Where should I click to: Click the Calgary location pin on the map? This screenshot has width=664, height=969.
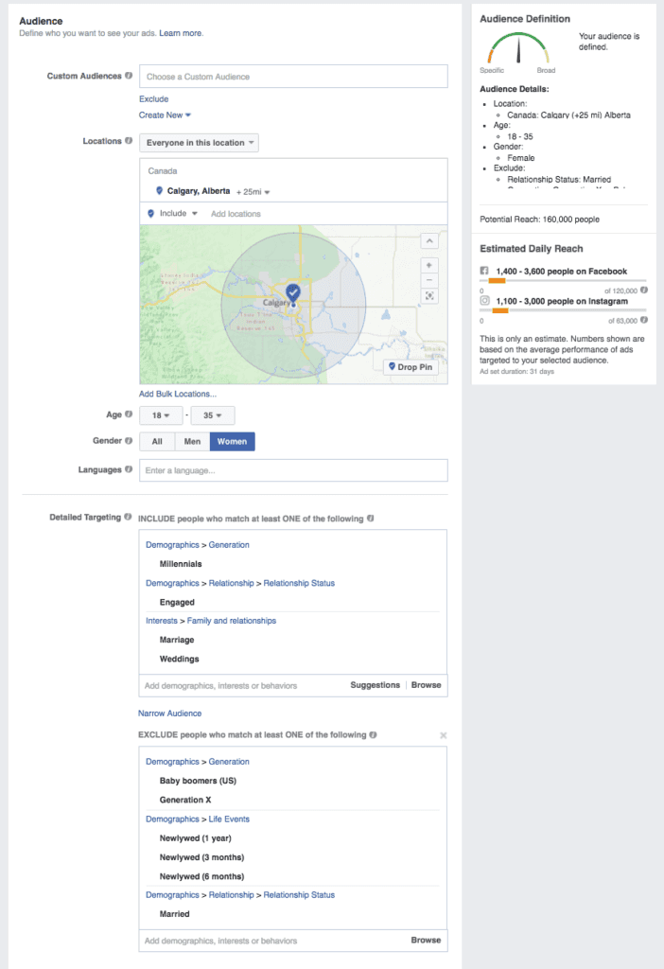[293, 292]
